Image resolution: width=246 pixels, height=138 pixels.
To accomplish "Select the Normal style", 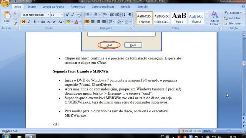I will [x=144, y=18].
